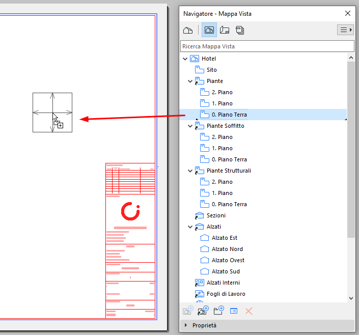
Task: Collapse the Piante Strutturali folder
Action: [x=190, y=171]
